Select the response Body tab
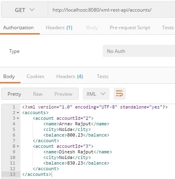 pos(9,76)
